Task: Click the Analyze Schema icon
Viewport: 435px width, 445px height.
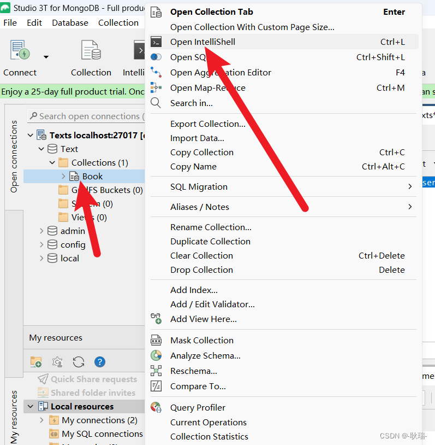Action: [x=156, y=355]
